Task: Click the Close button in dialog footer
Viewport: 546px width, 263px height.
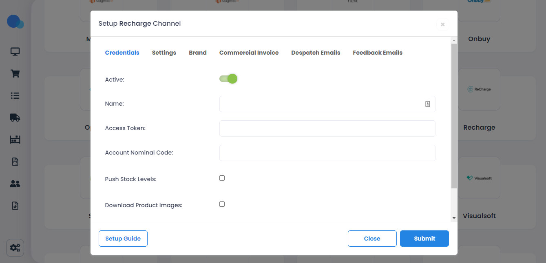Action: (x=372, y=239)
